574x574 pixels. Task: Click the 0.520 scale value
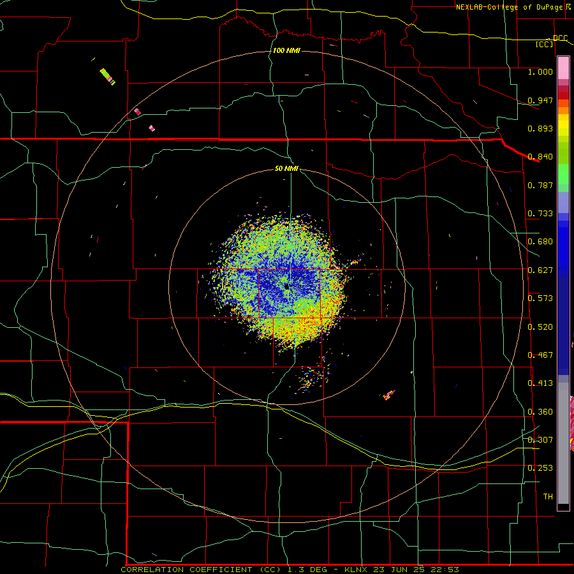[540, 327]
